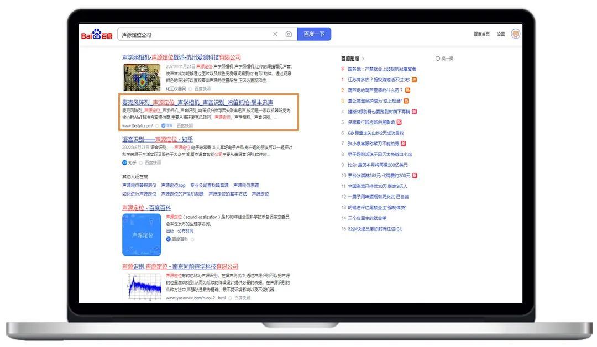Go to 百度首页 from the header
This screenshot has height=347, width=597.
(x=481, y=34)
